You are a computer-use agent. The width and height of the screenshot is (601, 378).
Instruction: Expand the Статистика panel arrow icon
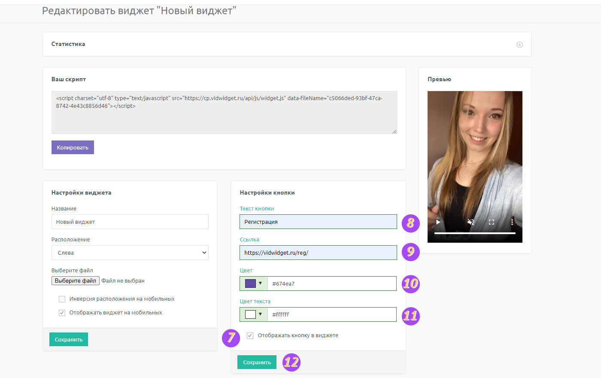(519, 44)
